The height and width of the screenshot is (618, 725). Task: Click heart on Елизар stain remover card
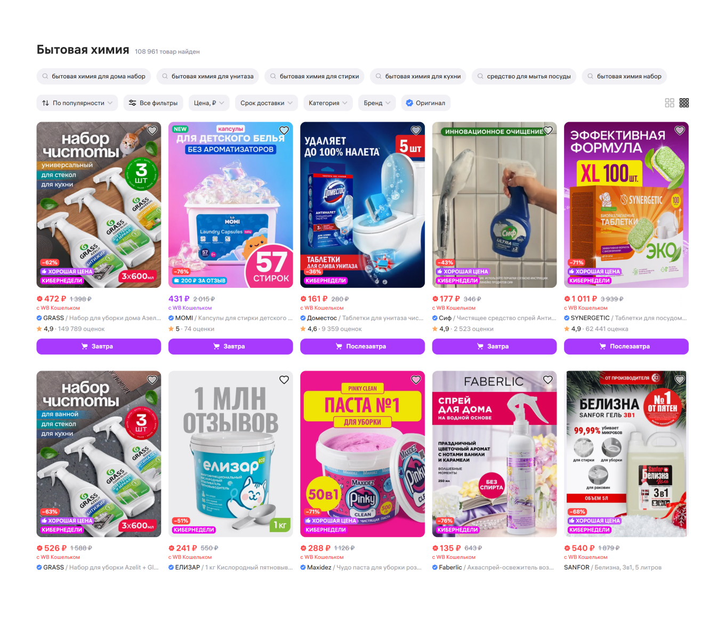(284, 380)
